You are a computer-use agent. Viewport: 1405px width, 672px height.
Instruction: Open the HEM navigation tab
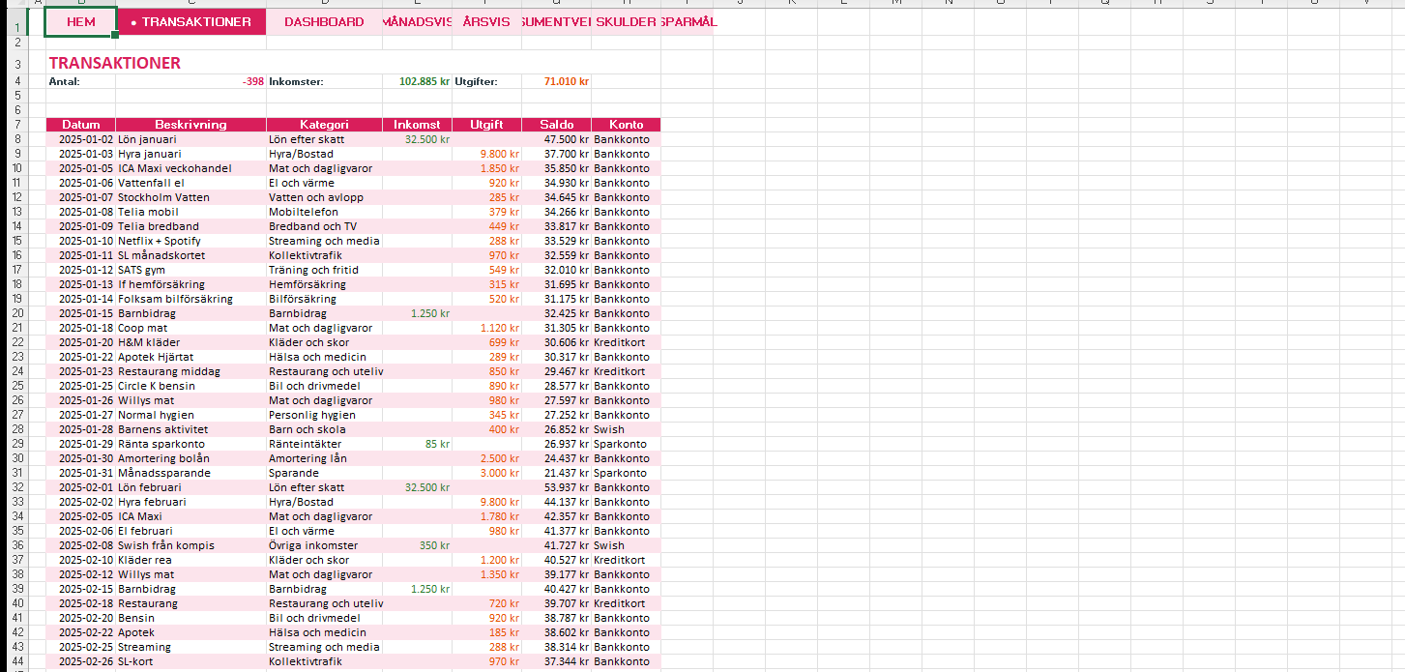tap(80, 21)
